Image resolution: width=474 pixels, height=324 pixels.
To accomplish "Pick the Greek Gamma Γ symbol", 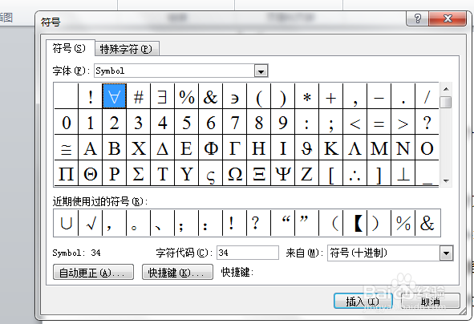I will point(234,148).
